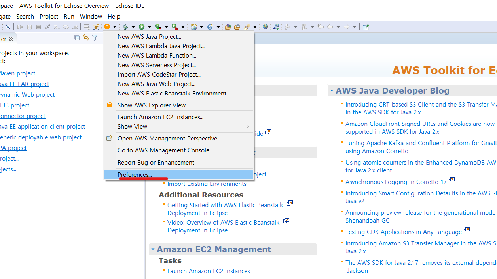Expand the Show View submenu arrow
Screen dimensions: 497x279
(x=248, y=126)
